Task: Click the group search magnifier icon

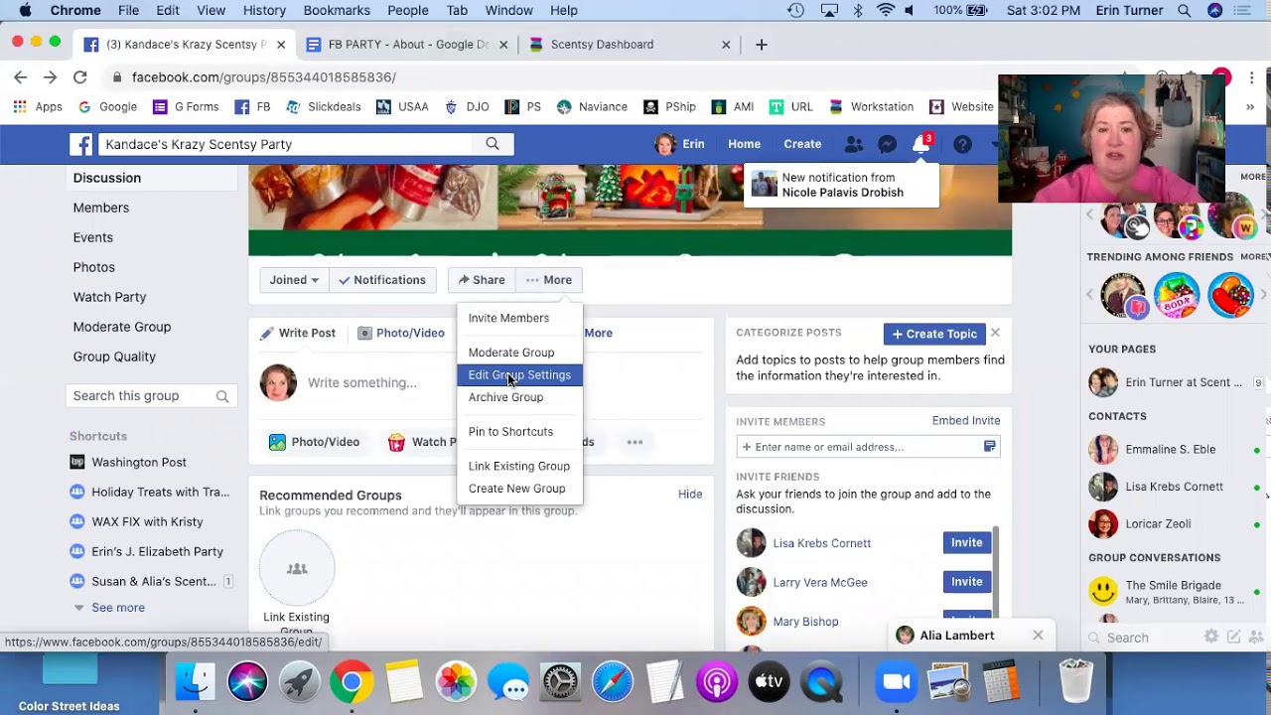Action: 222,396
